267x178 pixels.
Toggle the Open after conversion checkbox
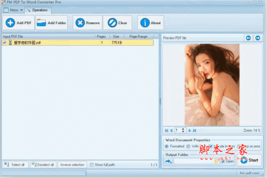coord(223,161)
